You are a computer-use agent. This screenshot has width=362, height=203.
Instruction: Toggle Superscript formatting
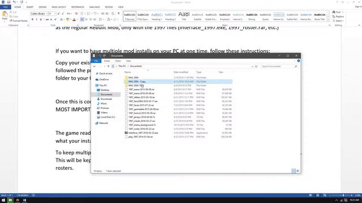tap(55, 20)
